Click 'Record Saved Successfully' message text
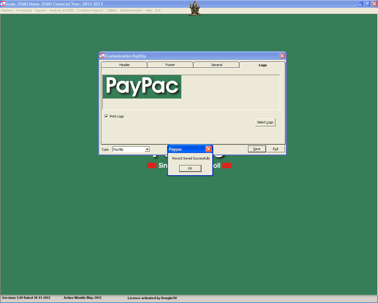This screenshot has height=303, width=378. click(191, 158)
